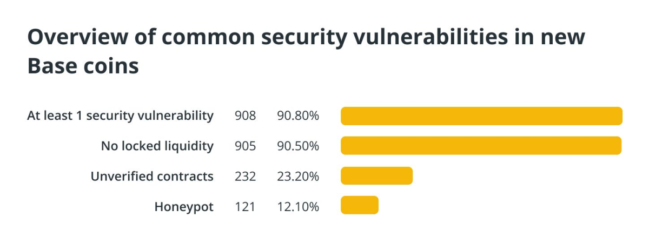The height and width of the screenshot is (237, 649).
Task: Select the 12.10% percentage
Action: click(x=298, y=207)
